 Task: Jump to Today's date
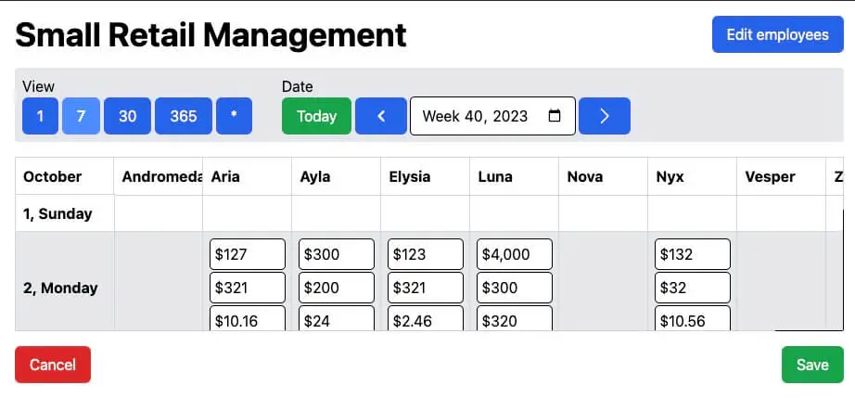point(316,116)
